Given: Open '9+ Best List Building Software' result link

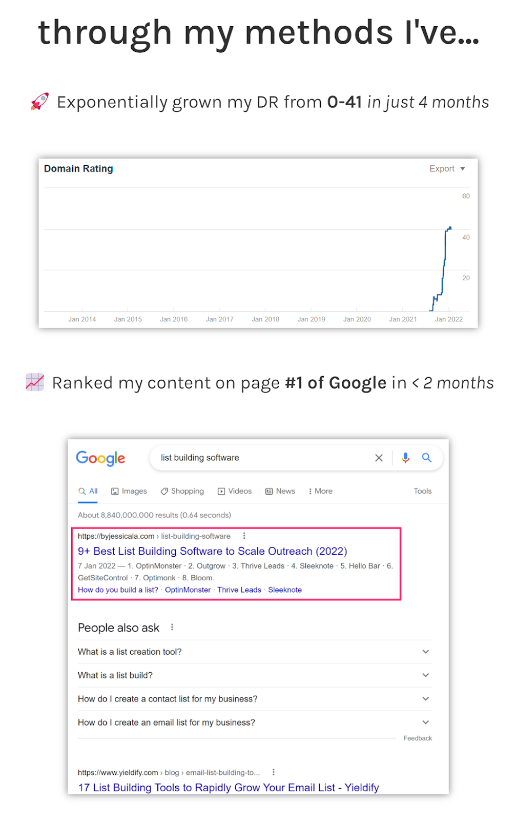Looking at the screenshot, I should pyautogui.click(x=212, y=551).
